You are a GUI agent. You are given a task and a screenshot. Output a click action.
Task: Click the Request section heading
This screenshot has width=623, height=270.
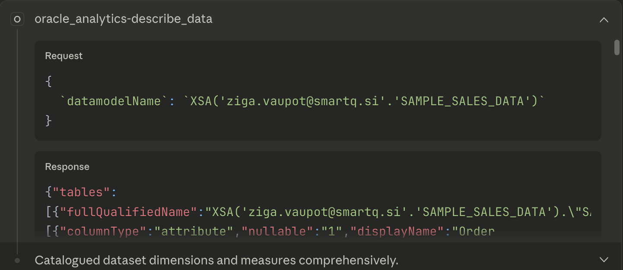pyautogui.click(x=64, y=56)
